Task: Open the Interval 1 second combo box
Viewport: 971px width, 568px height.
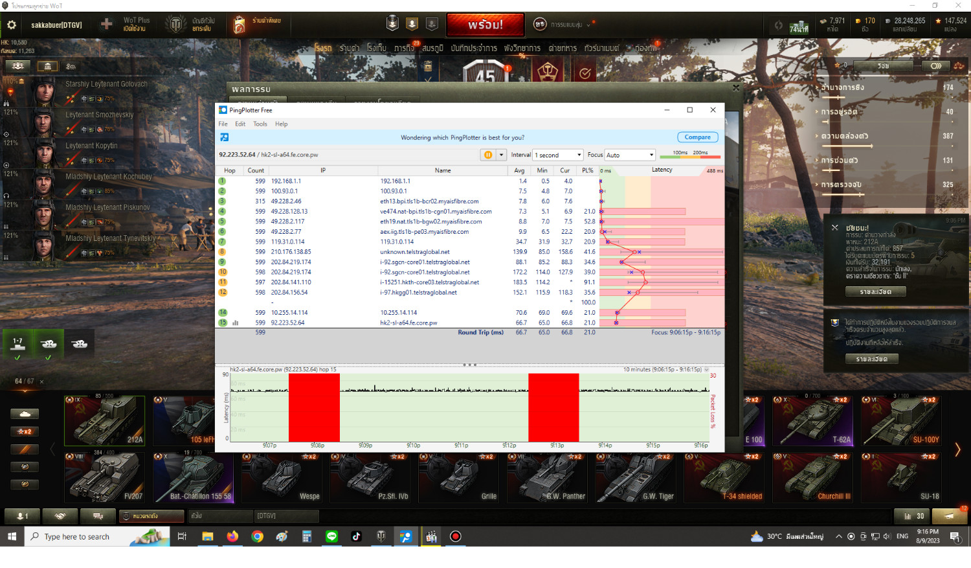Action: pos(557,155)
